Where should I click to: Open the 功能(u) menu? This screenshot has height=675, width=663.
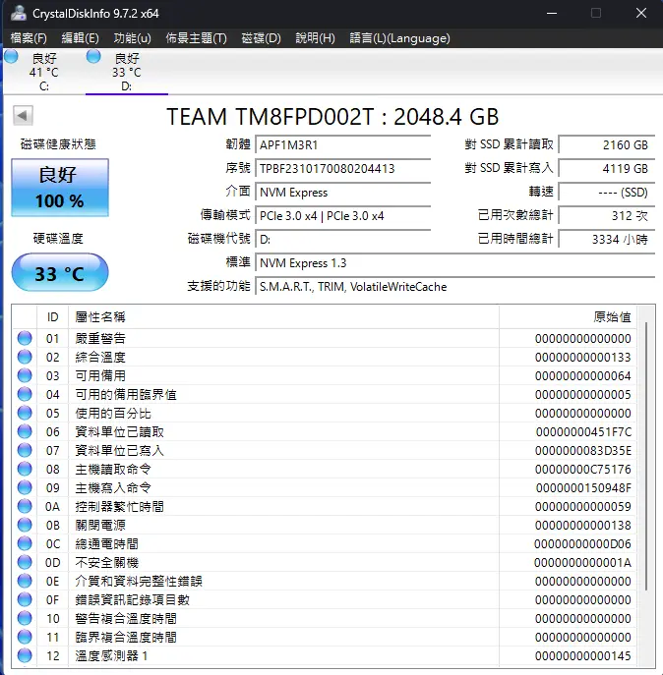132,38
